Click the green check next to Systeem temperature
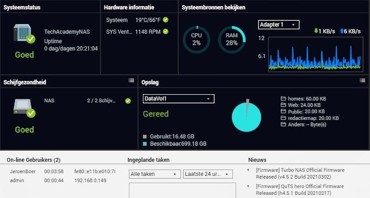This screenshot has height=198, width=370. (x=166, y=20)
